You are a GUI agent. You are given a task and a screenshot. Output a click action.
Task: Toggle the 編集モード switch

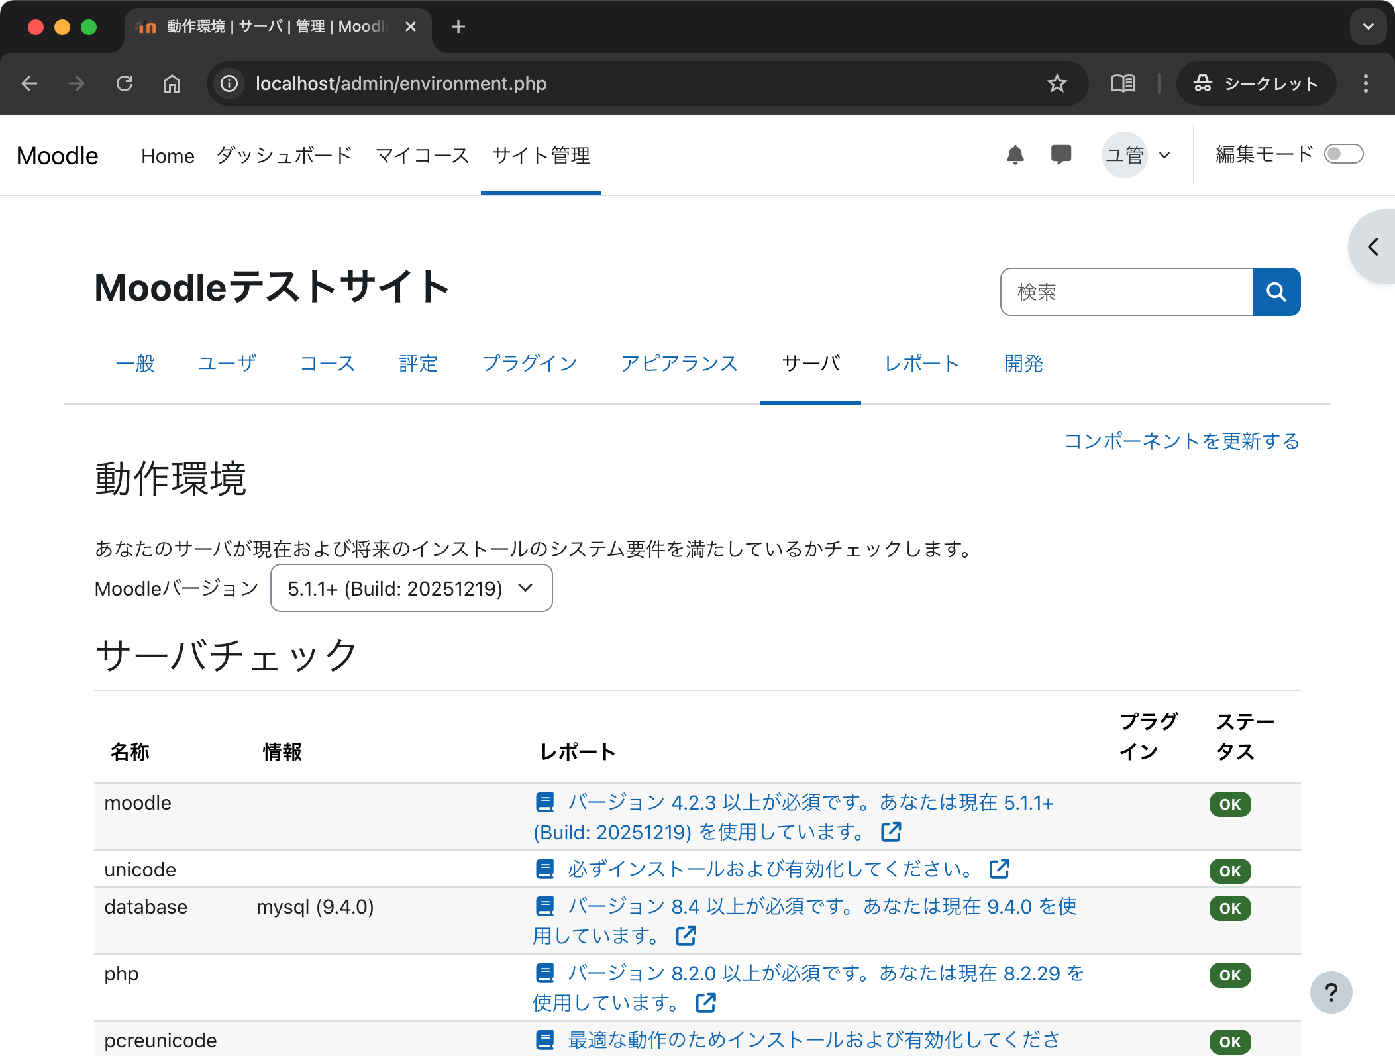pos(1343,154)
